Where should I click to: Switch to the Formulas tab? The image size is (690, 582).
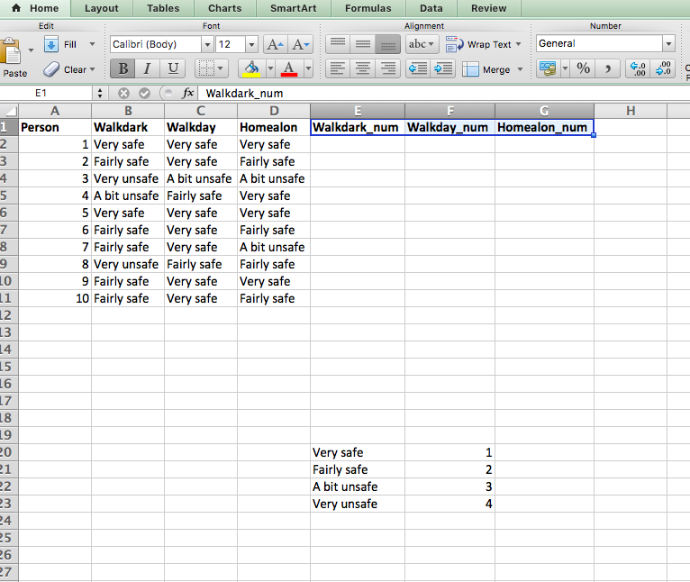tap(368, 8)
